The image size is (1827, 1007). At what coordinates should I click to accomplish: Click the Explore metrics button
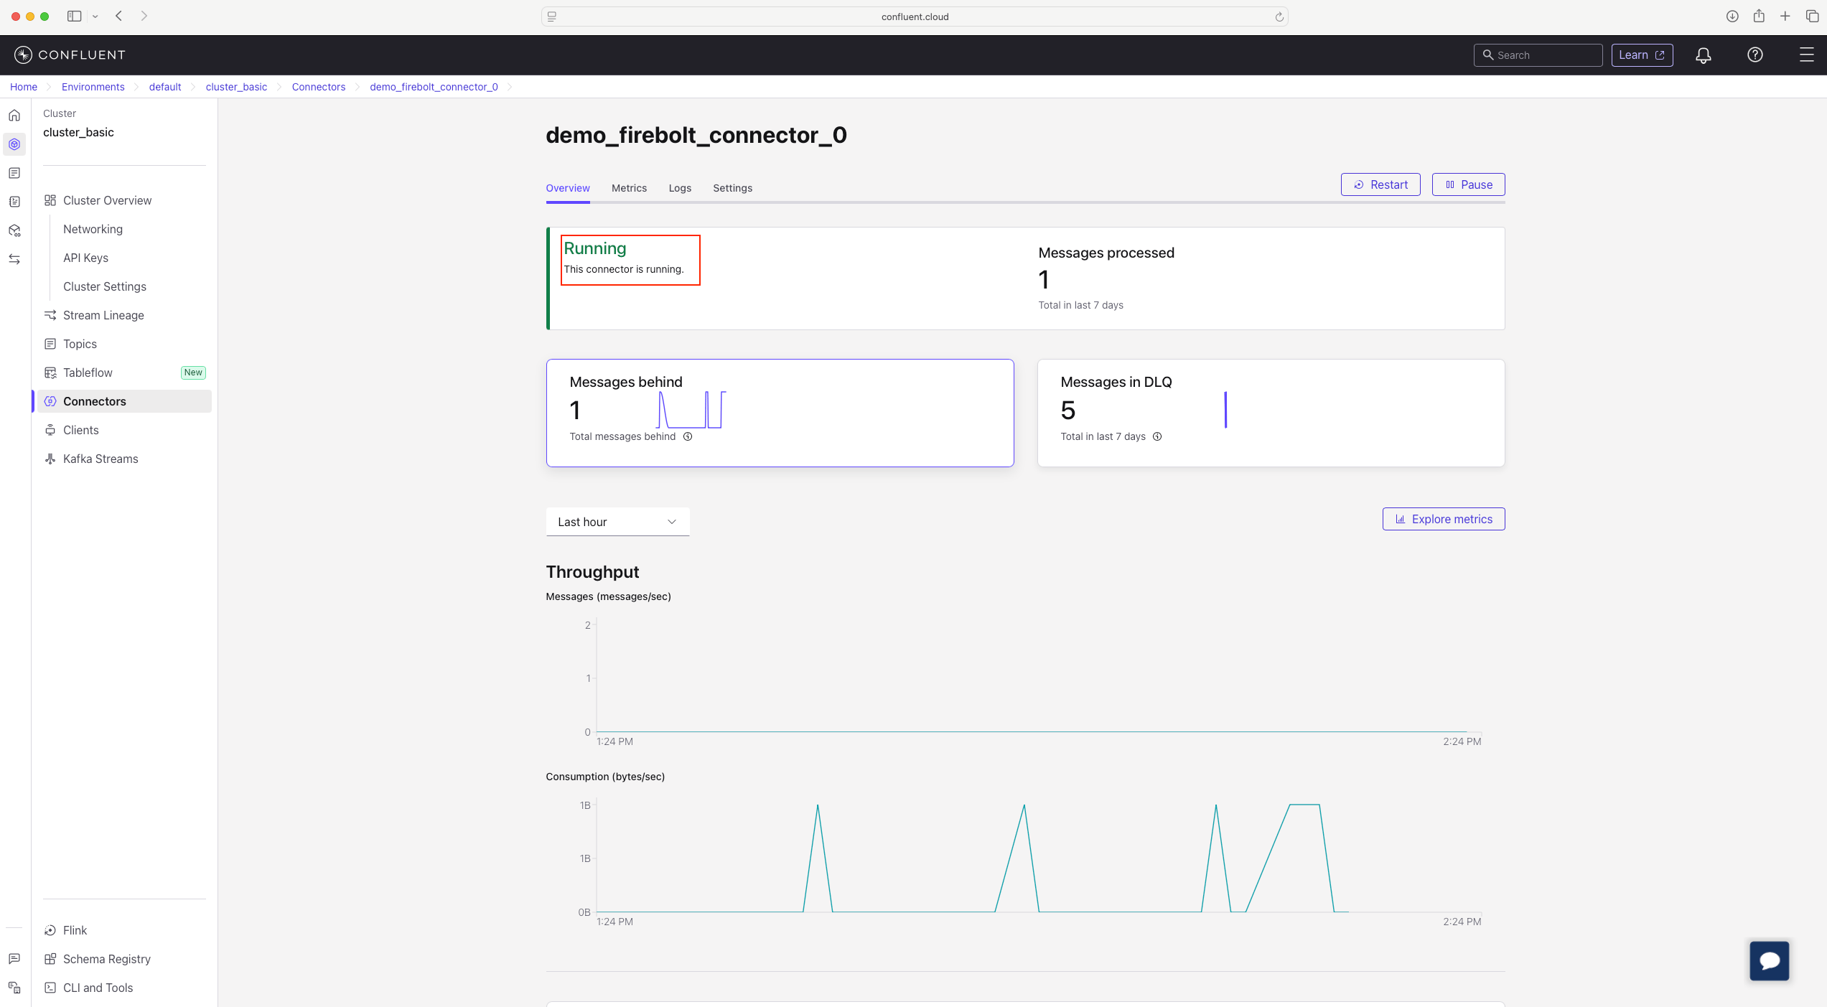(x=1444, y=519)
